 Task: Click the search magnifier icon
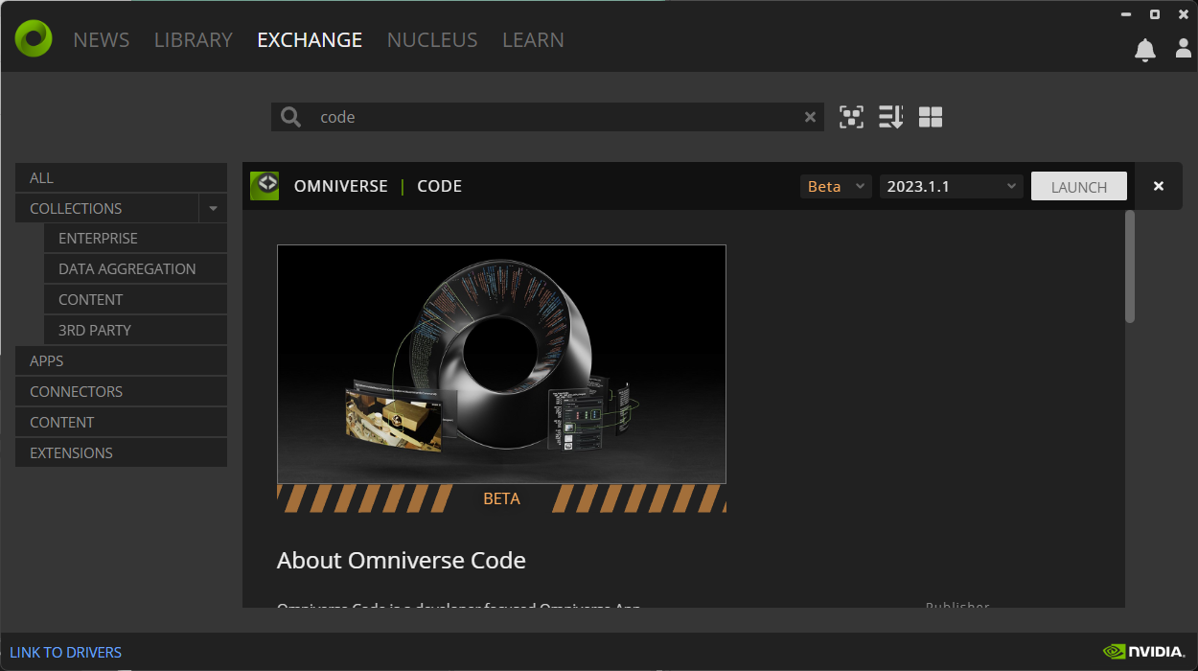pos(290,117)
